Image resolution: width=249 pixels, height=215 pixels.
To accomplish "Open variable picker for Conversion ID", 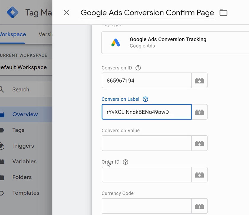I will tap(199, 80).
